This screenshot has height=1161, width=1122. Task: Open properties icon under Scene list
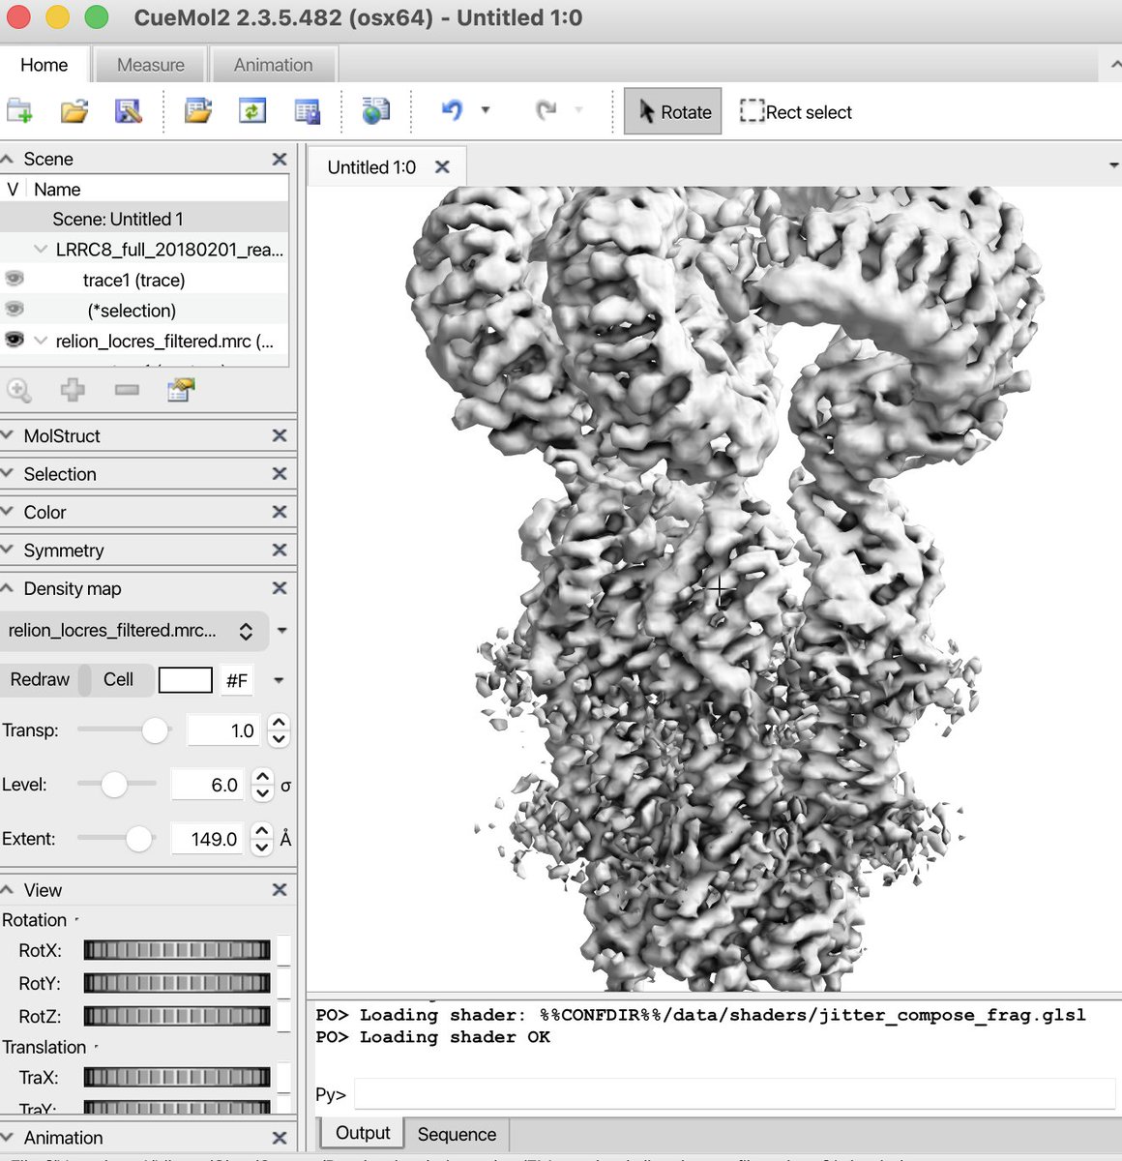pos(181,390)
